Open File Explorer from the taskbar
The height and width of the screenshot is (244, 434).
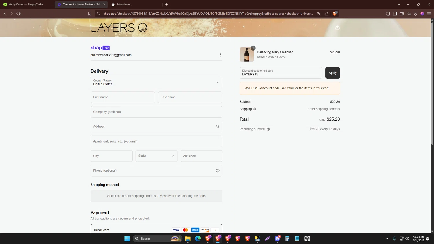coord(188,239)
